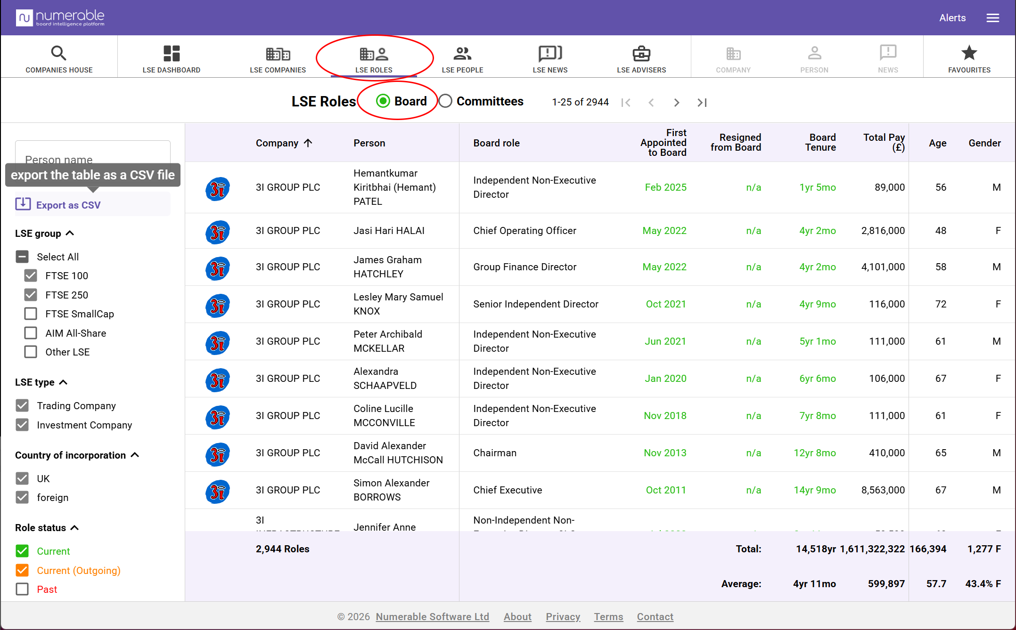Jump to last page of results

pyautogui.click(x=702, y=103)
